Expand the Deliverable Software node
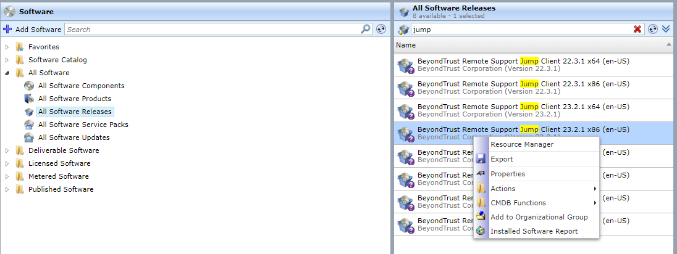 pyautogui.click(x=7, y=150)
